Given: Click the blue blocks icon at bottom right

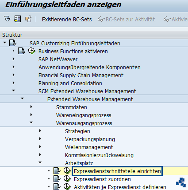Looking at the screenshot, I should [181, 182].
